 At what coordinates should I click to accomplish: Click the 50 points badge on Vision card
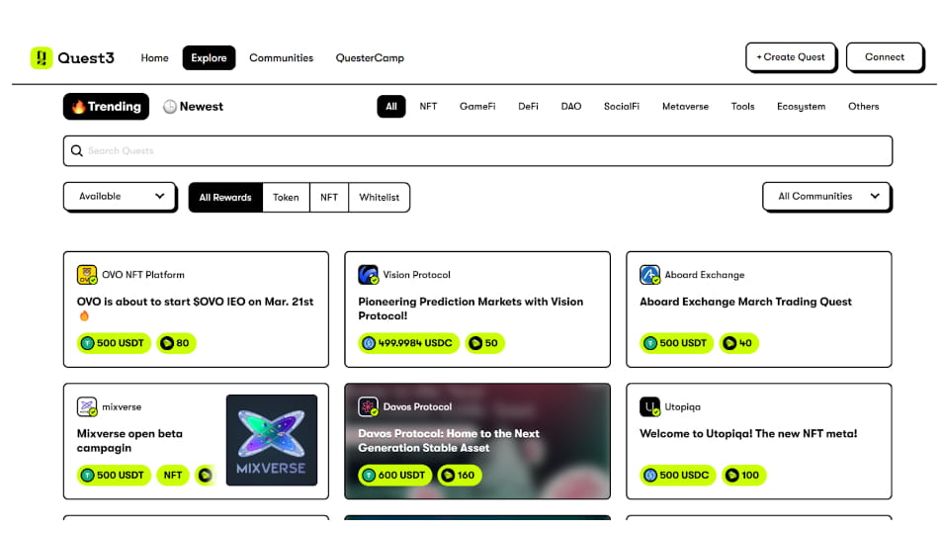tap(484, 343)
